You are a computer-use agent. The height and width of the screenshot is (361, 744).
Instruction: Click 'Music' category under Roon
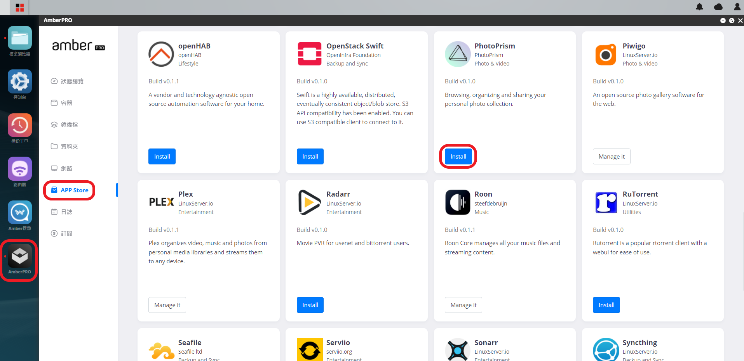click(x=482, y=212)
